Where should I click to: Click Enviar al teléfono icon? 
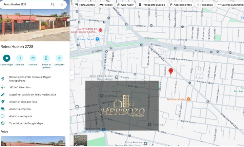pyautogui.click(x=46, y=58)
